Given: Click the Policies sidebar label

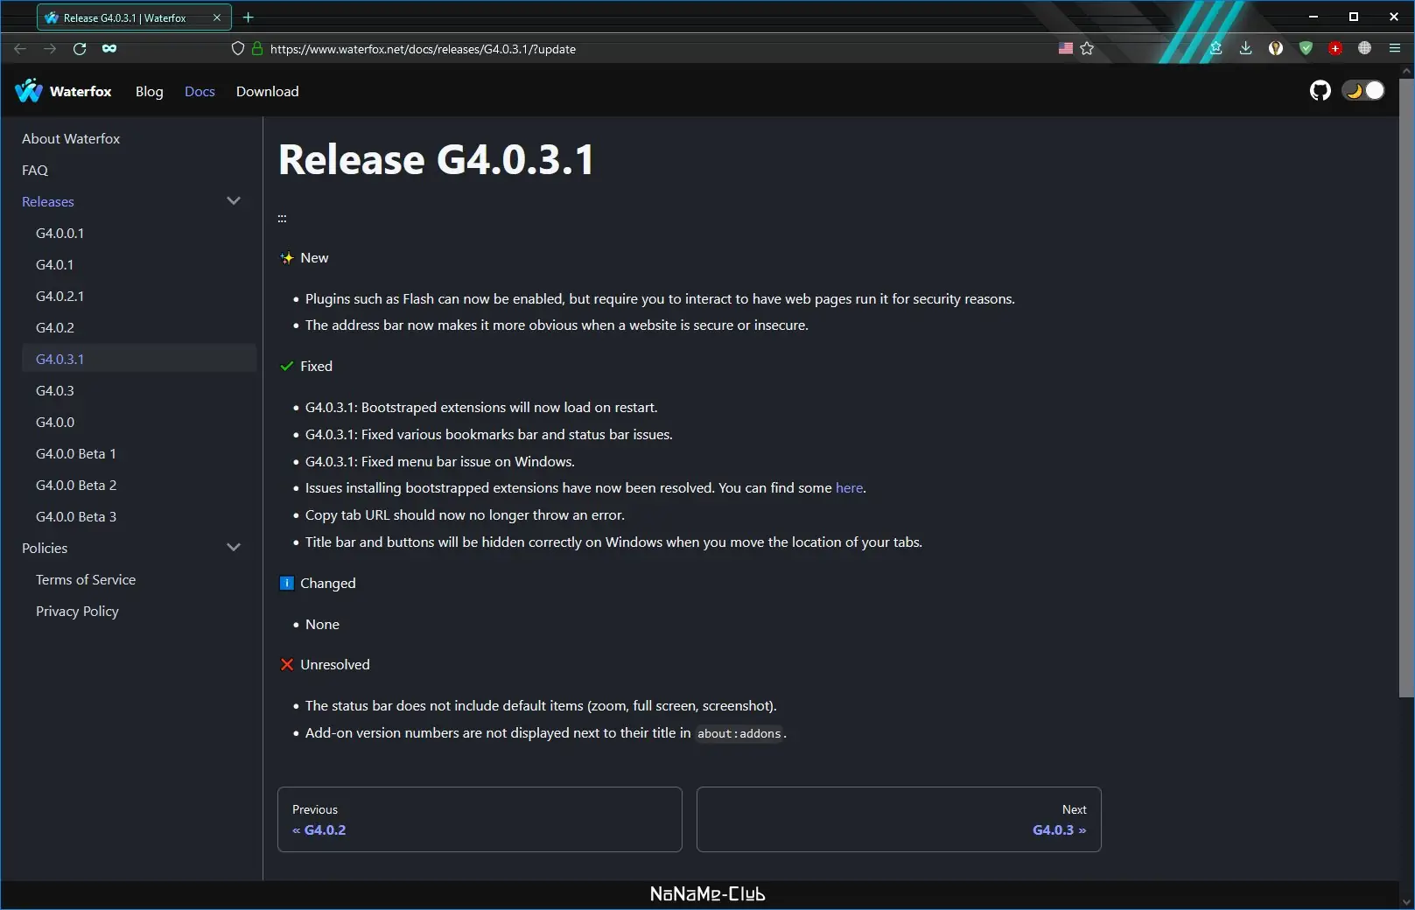Looking at the screenshot, I should point(45,549).
